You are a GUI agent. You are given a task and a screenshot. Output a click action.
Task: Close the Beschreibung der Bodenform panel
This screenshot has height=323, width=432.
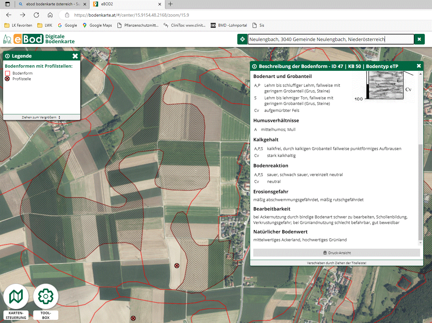point(419,66)
